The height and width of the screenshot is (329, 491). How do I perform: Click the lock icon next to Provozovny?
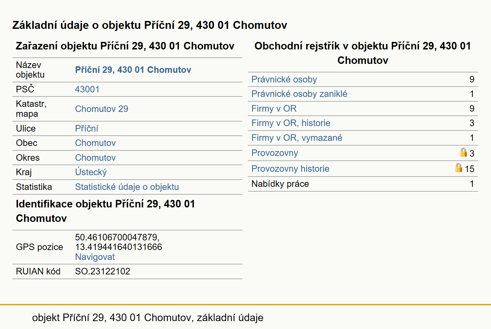click(463, 152)
